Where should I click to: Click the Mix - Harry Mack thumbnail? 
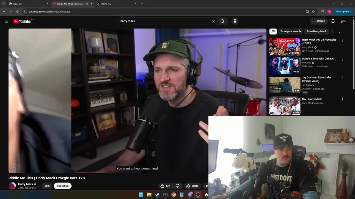(285, 106)
